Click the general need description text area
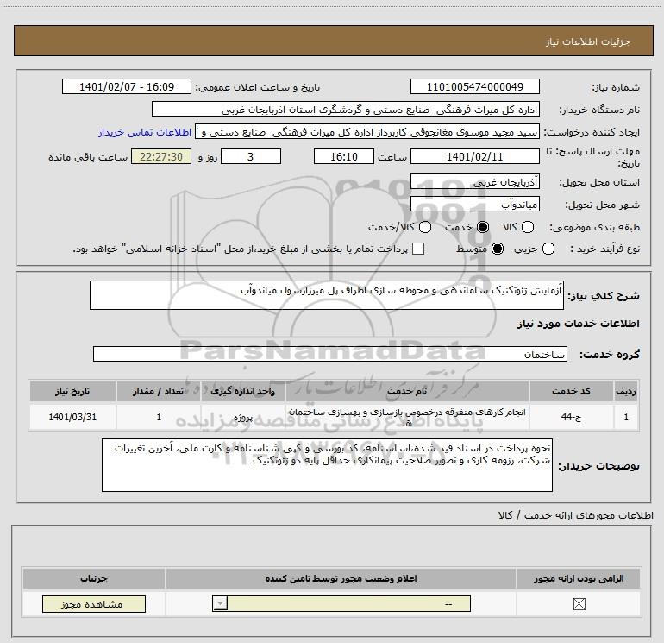 click(327, 295)
